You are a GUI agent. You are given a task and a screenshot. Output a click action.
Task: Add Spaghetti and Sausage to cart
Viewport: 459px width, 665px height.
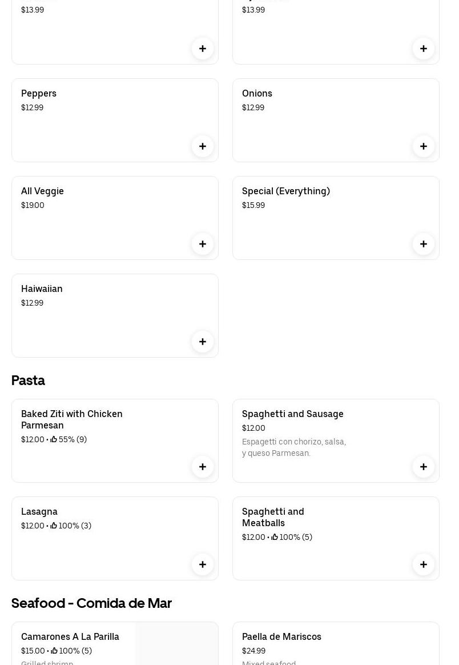tap(424, 467)
